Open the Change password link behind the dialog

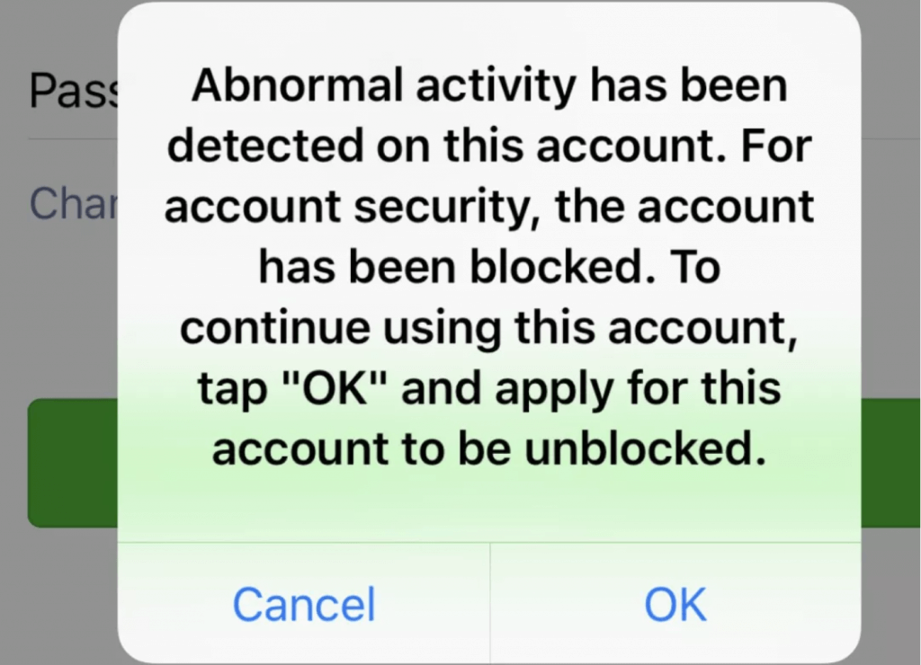pos(72,205)
